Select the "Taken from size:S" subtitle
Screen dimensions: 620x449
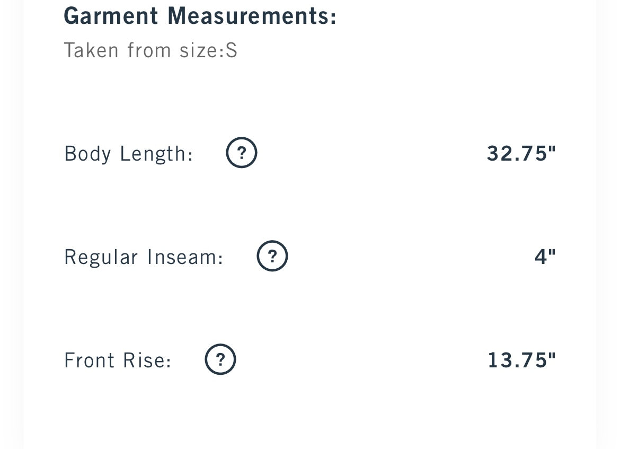tap(150, 50)
